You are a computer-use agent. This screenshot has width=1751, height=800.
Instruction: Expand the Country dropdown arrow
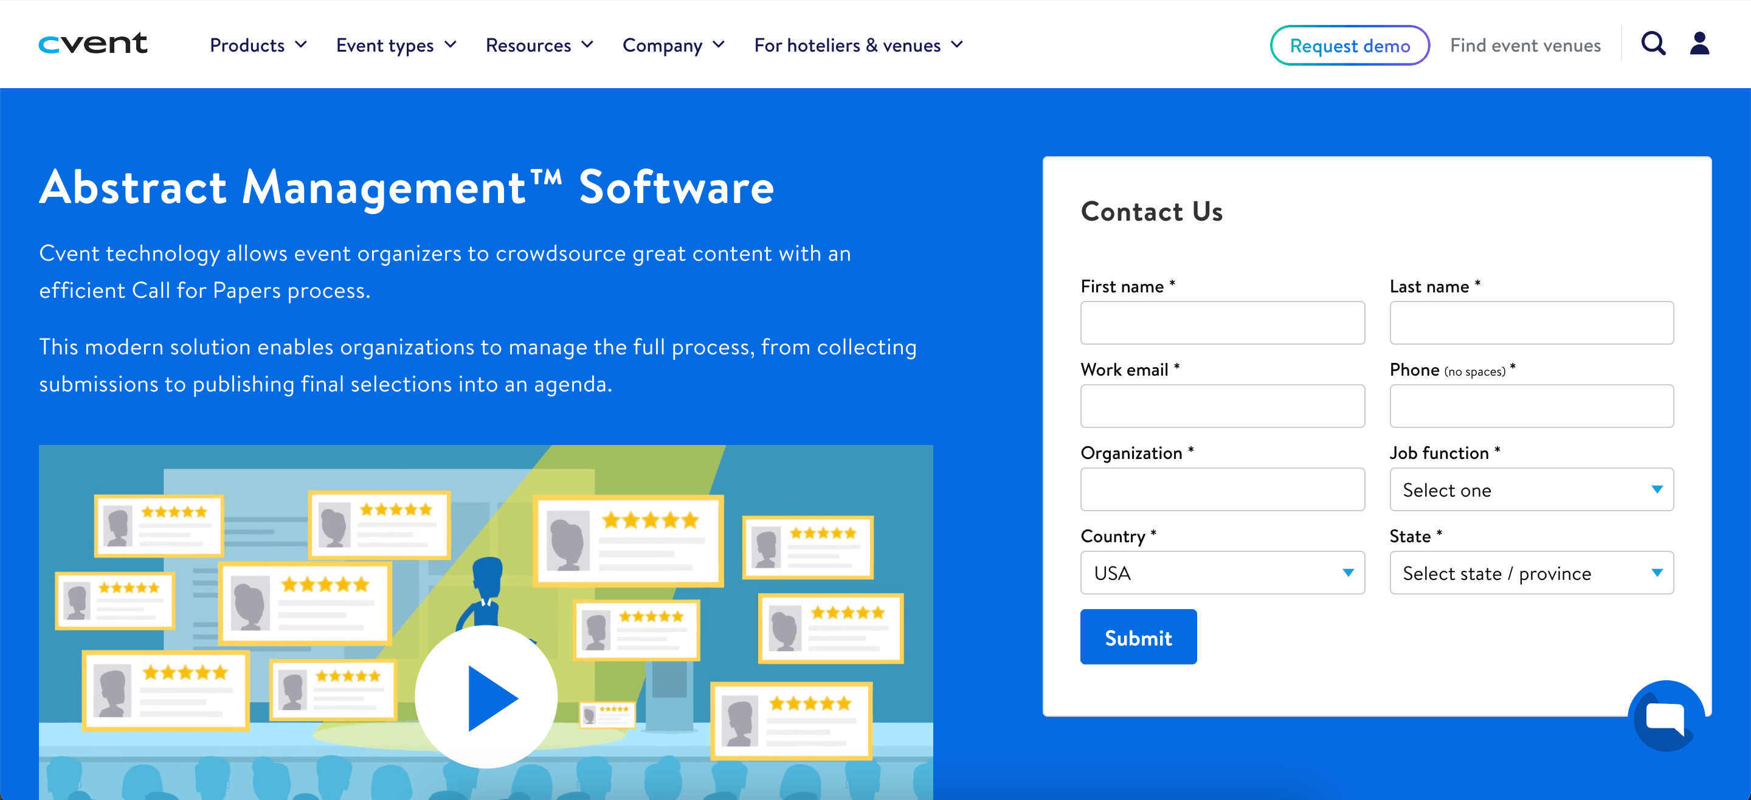(x=1349, y=573)
